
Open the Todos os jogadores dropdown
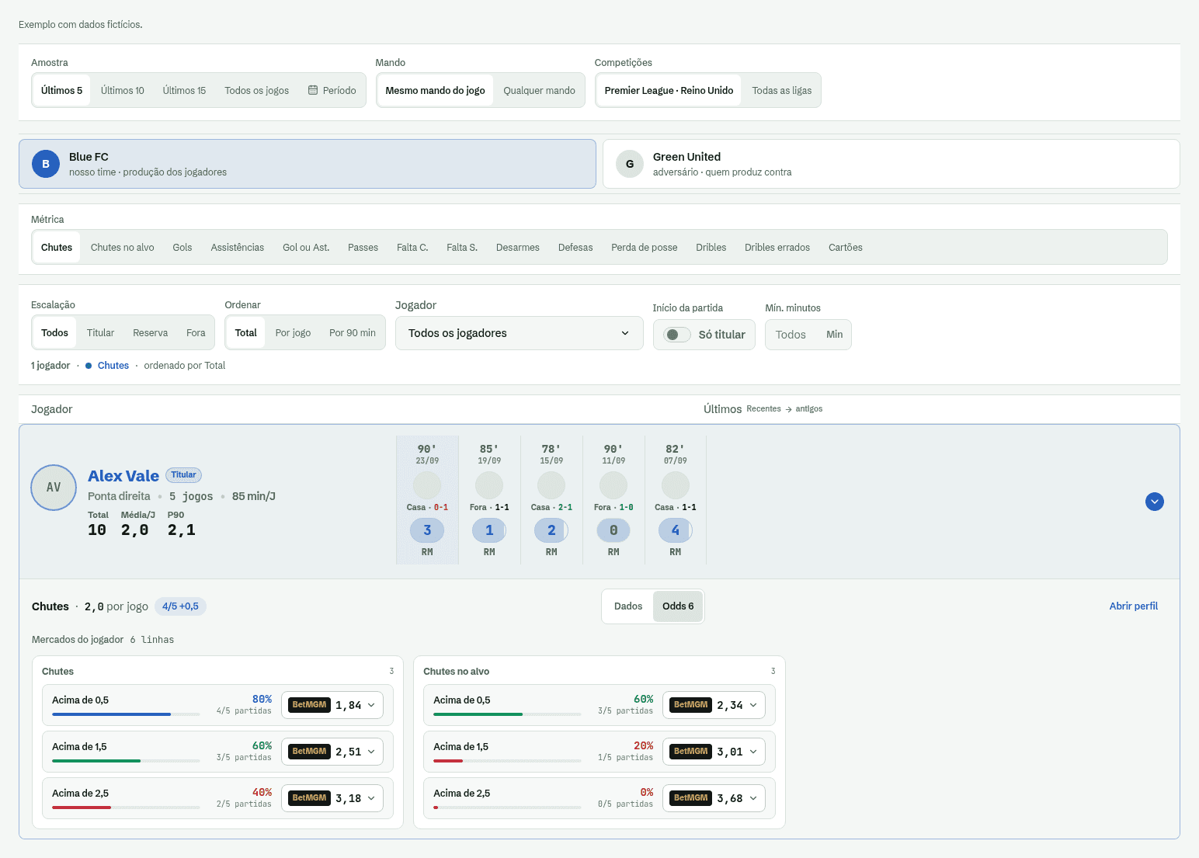coord(520,333)
